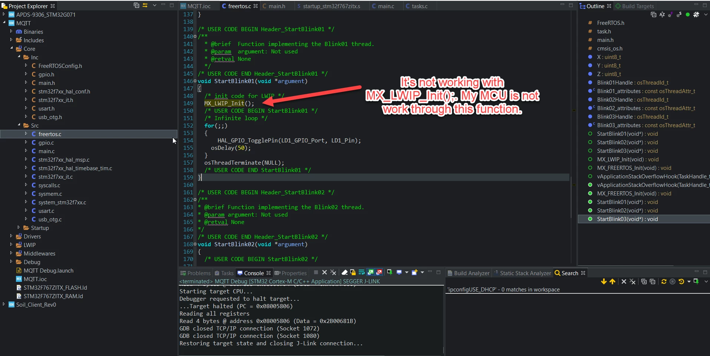
Task: Open the Build Analyzer tab
Action: (x=469, y=273)
